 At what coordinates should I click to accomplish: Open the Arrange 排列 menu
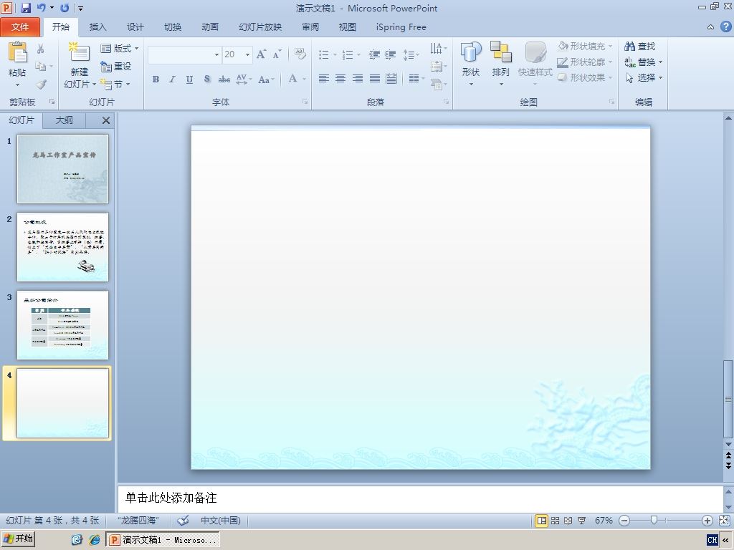click(501, 64)
